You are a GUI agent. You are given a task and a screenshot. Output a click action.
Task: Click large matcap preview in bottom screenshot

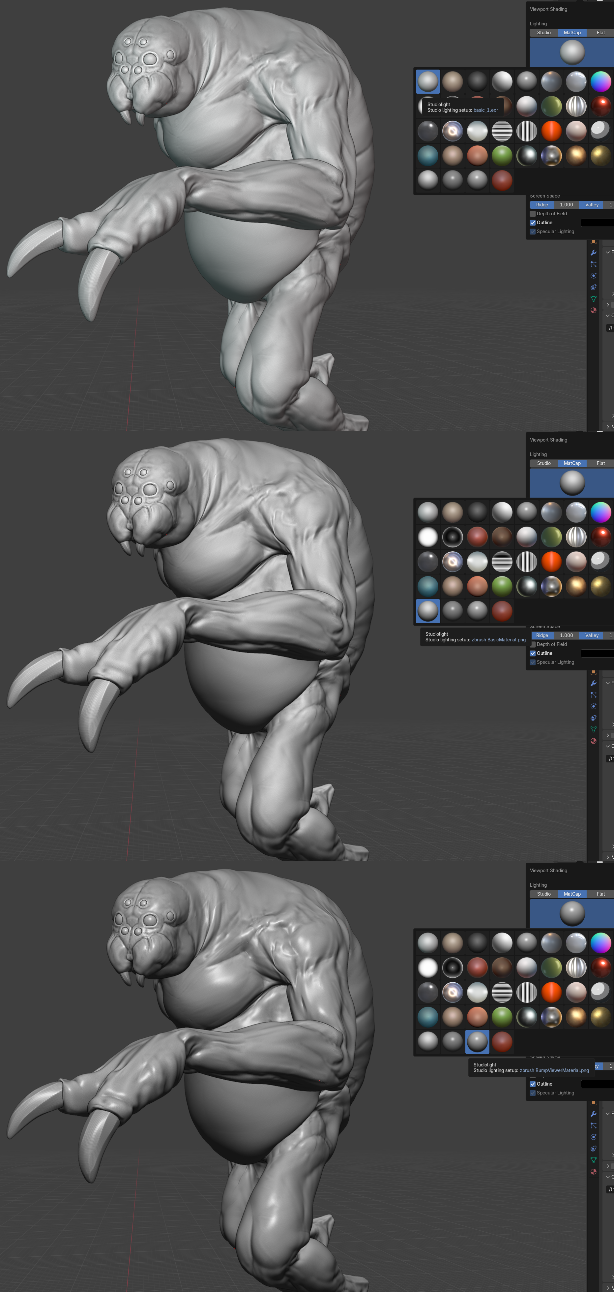[x=572, y=914]
